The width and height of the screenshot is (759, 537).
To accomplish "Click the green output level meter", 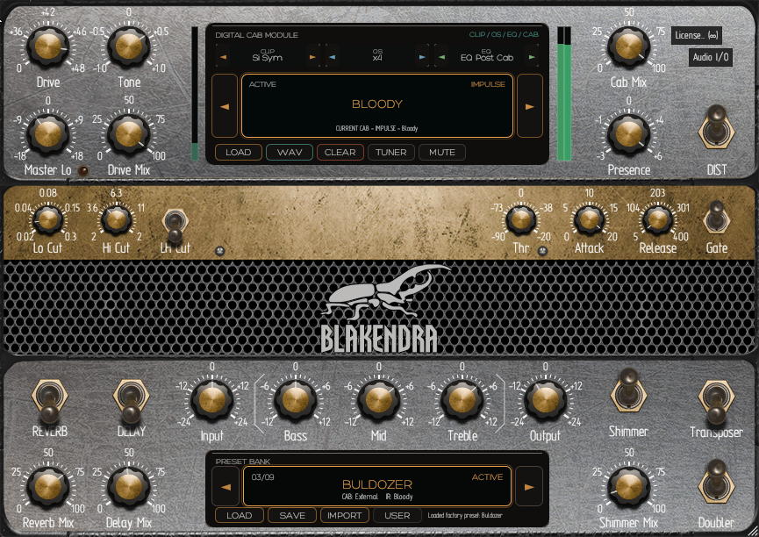I will [x=564, y=94].
